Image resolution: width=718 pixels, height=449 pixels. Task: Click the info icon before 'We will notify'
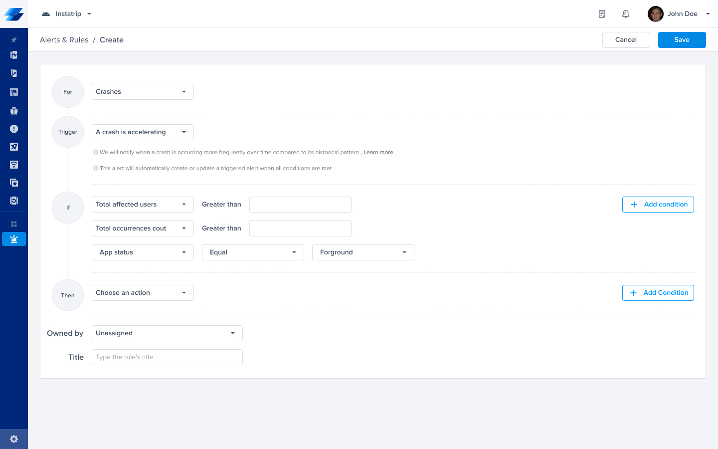[96, 152]
